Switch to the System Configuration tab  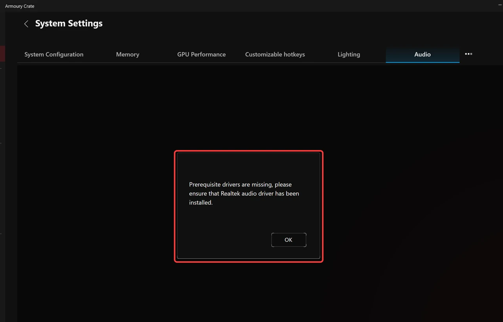tap(54, 54)
